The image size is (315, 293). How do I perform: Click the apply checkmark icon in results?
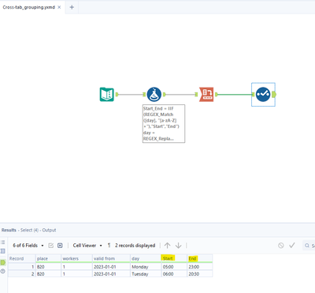click(292, 246)
